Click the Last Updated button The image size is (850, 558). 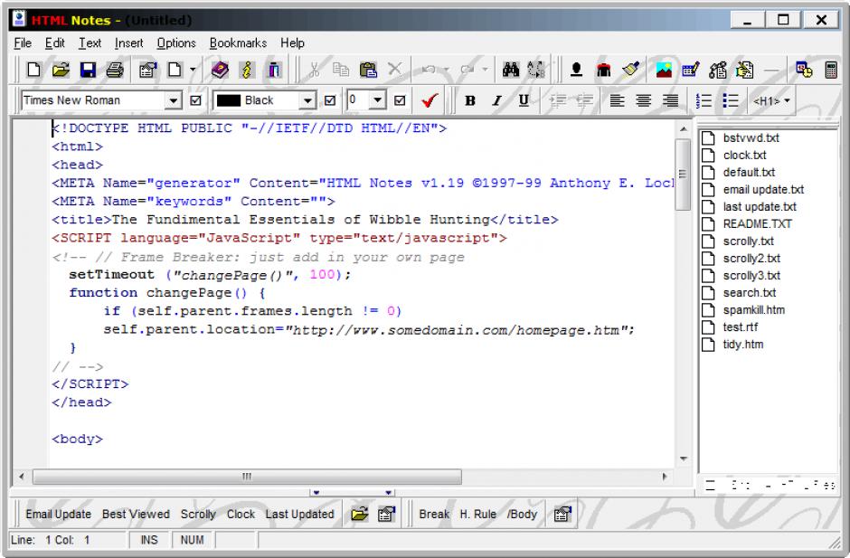pos(300,514)
